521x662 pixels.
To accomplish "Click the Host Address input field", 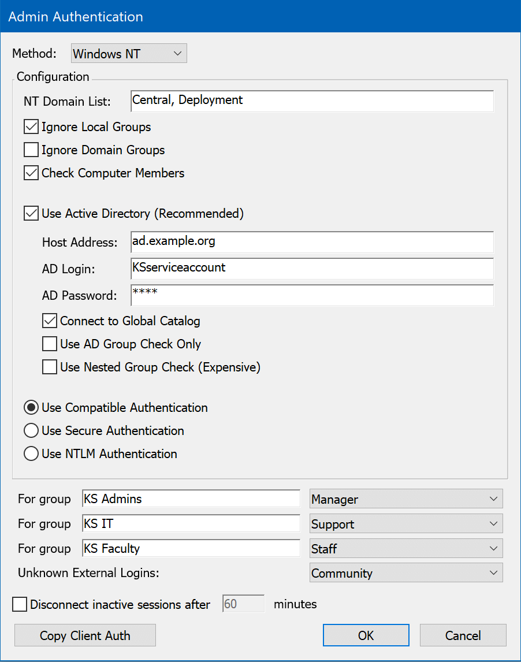I will [x=312, y=242].
